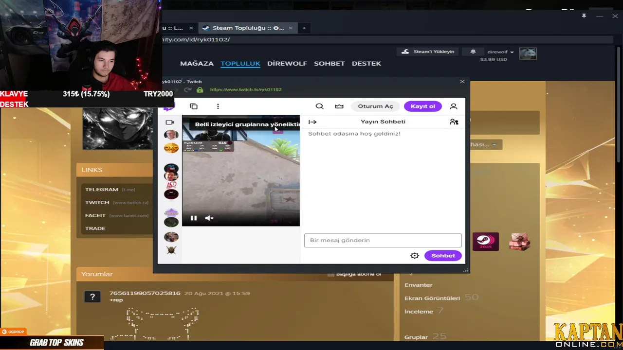Viewport: 623px width, 350px height.
Task: Open the DİREWOLF menu
Action: click(x=287, y=64)
